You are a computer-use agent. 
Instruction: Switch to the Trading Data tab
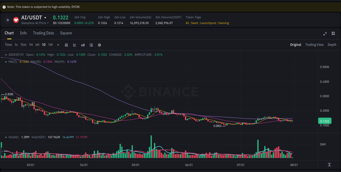(x=43, y=33)
